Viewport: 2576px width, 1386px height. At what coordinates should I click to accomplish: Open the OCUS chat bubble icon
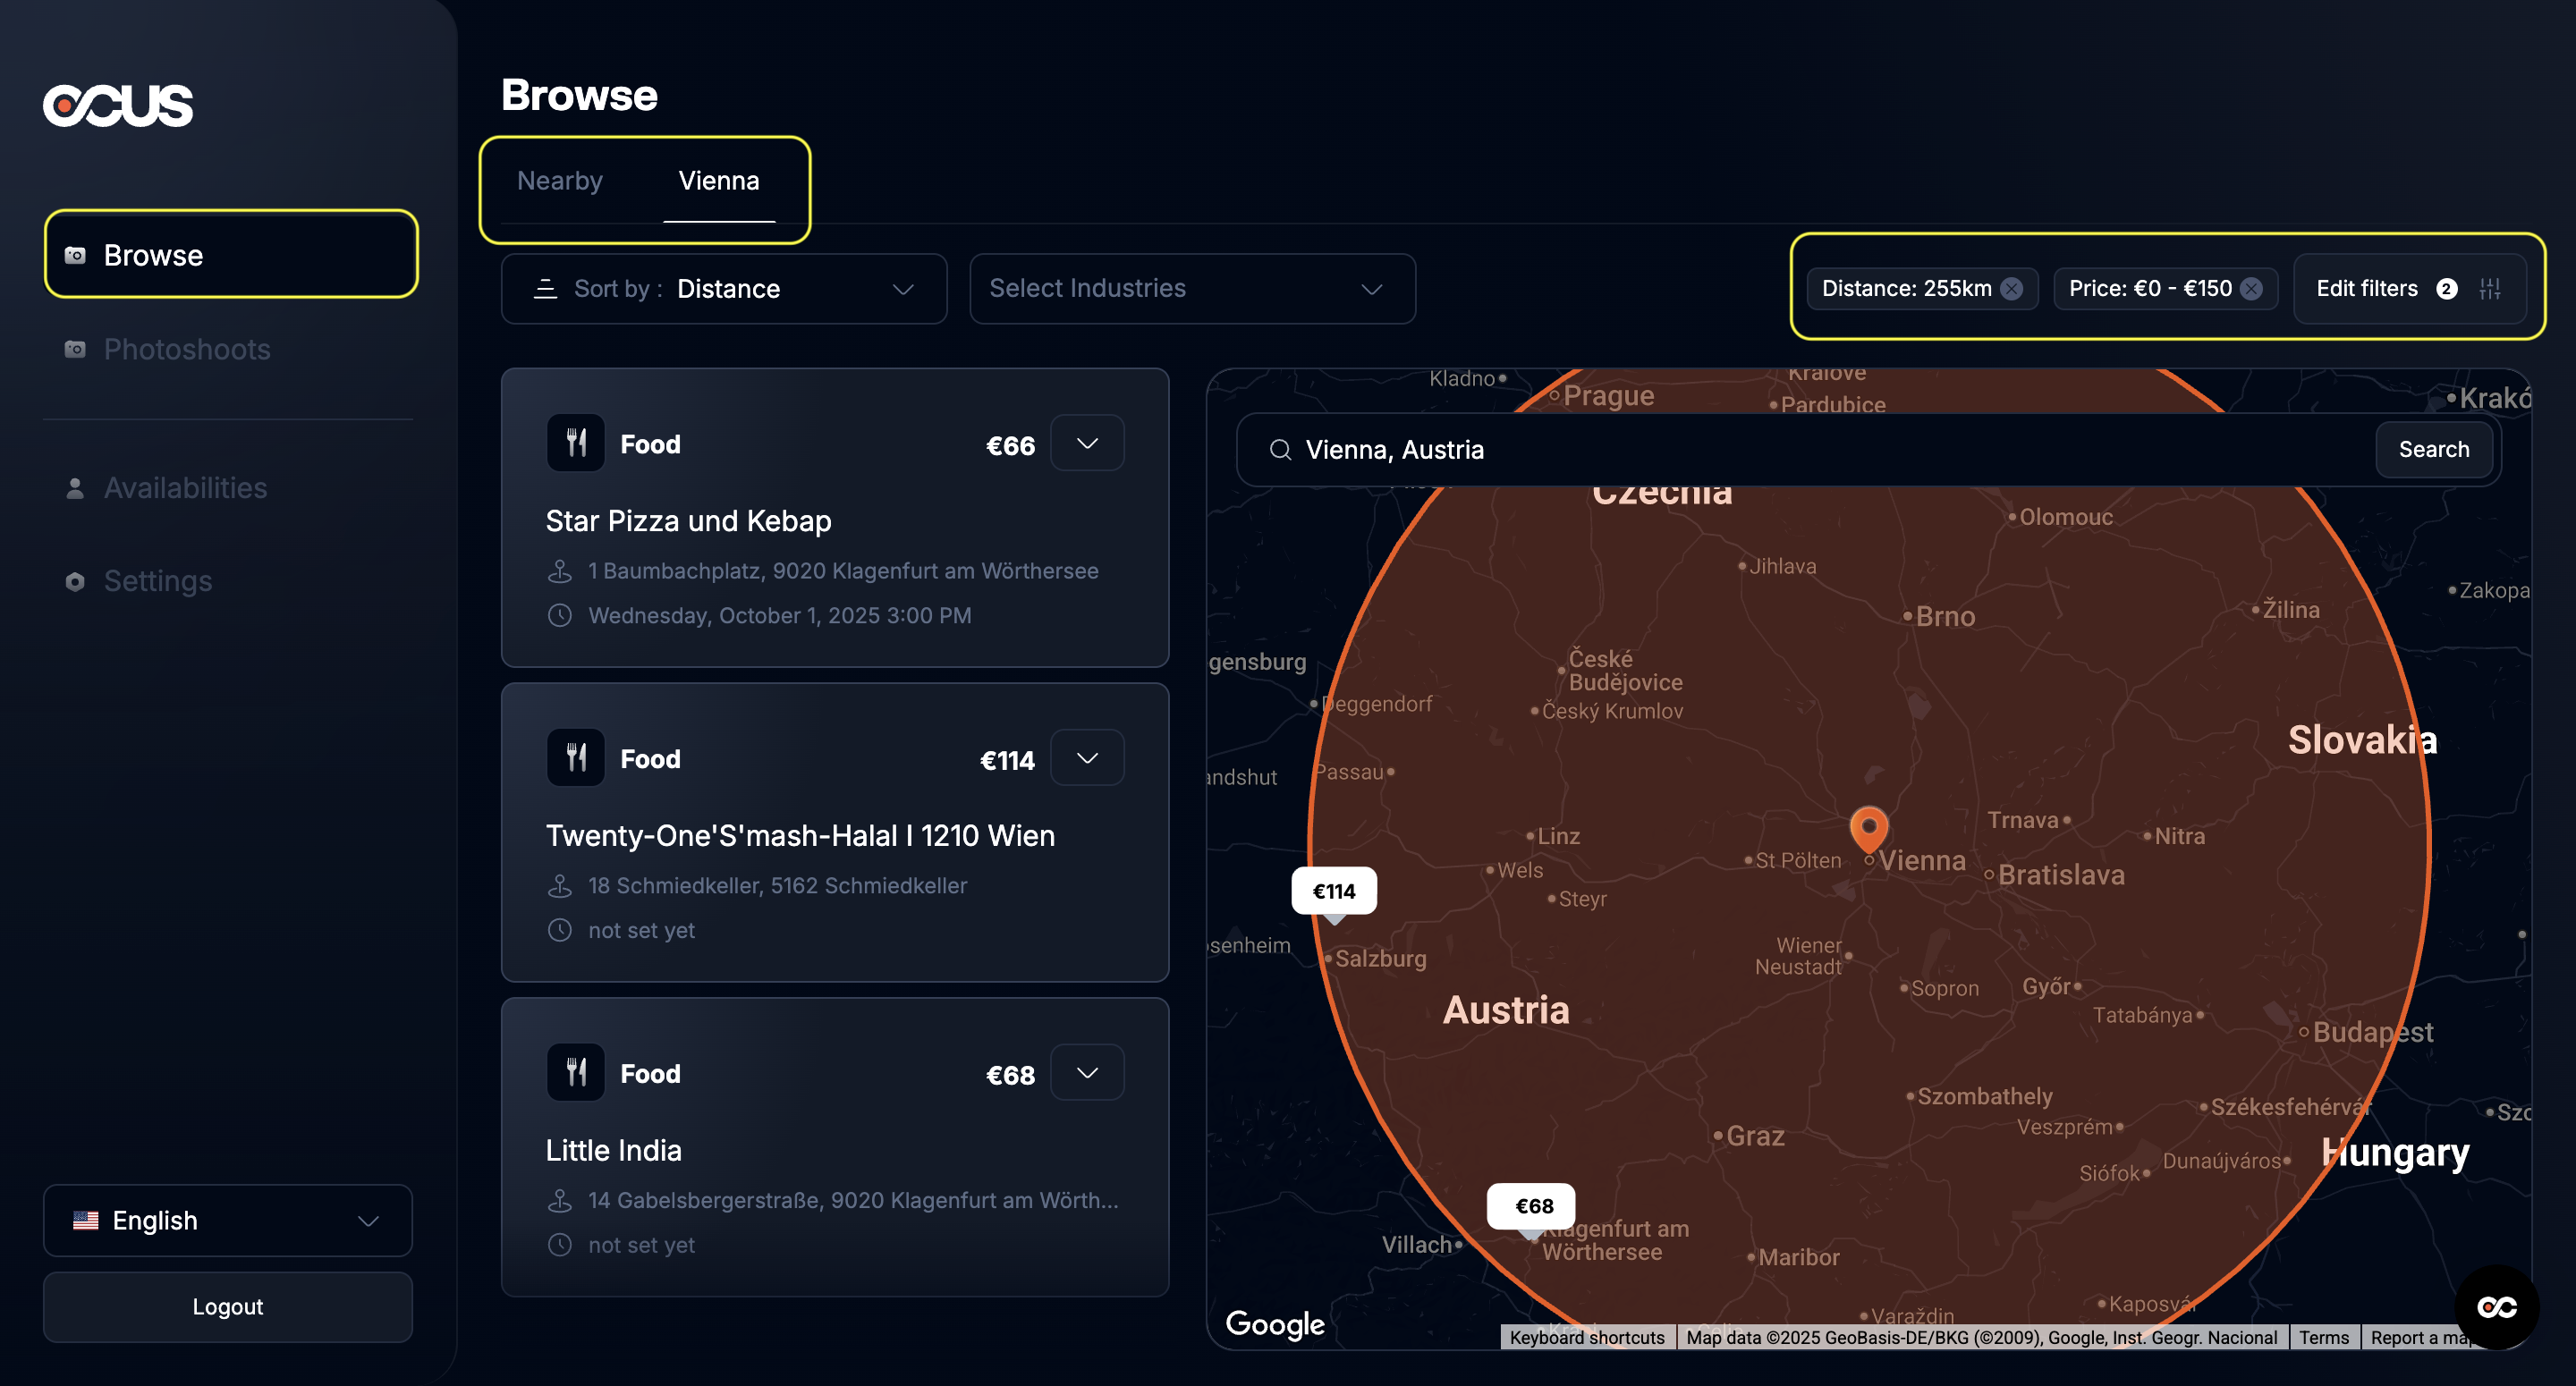tap(2496, 1307)
